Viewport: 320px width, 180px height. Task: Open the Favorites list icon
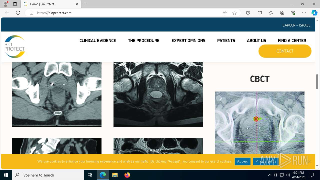coord(271,13)
